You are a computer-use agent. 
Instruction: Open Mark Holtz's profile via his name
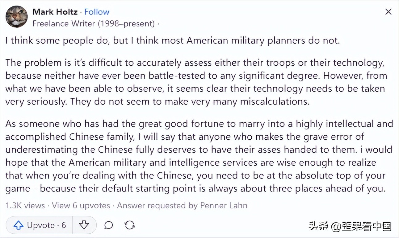pos(55,12)
